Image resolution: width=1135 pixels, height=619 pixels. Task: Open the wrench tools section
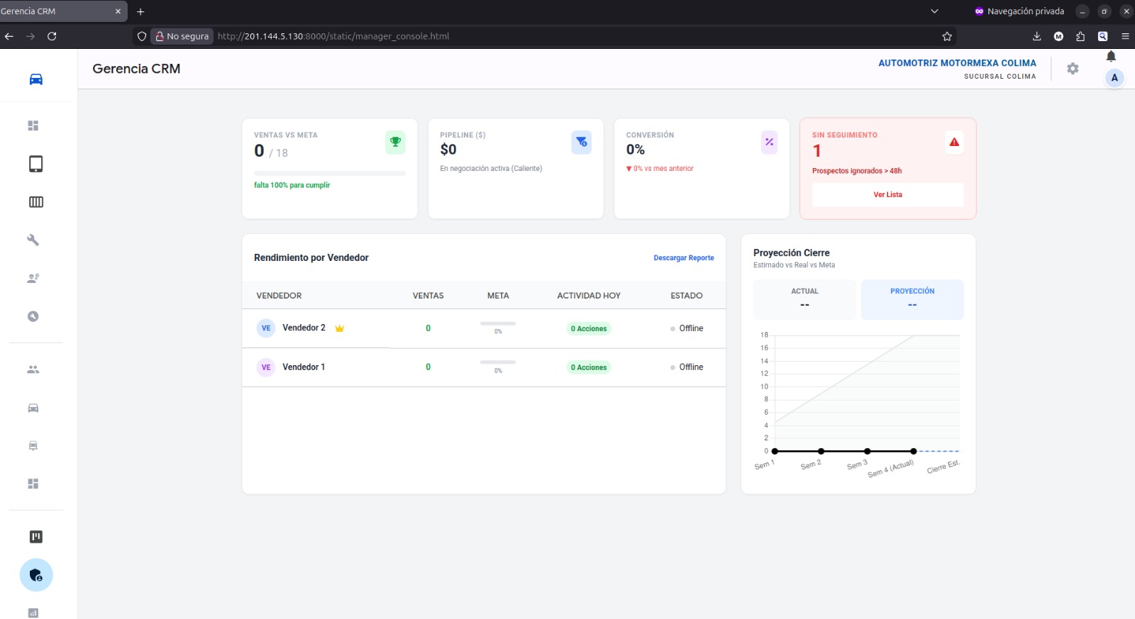tap(33, 240)
